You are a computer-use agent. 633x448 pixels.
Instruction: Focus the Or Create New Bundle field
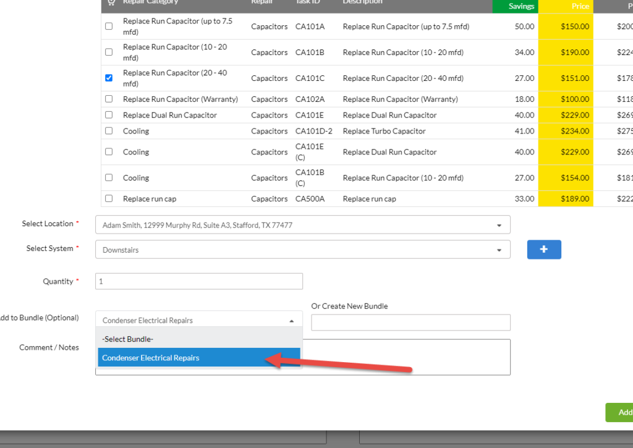[x=410, y=323]
